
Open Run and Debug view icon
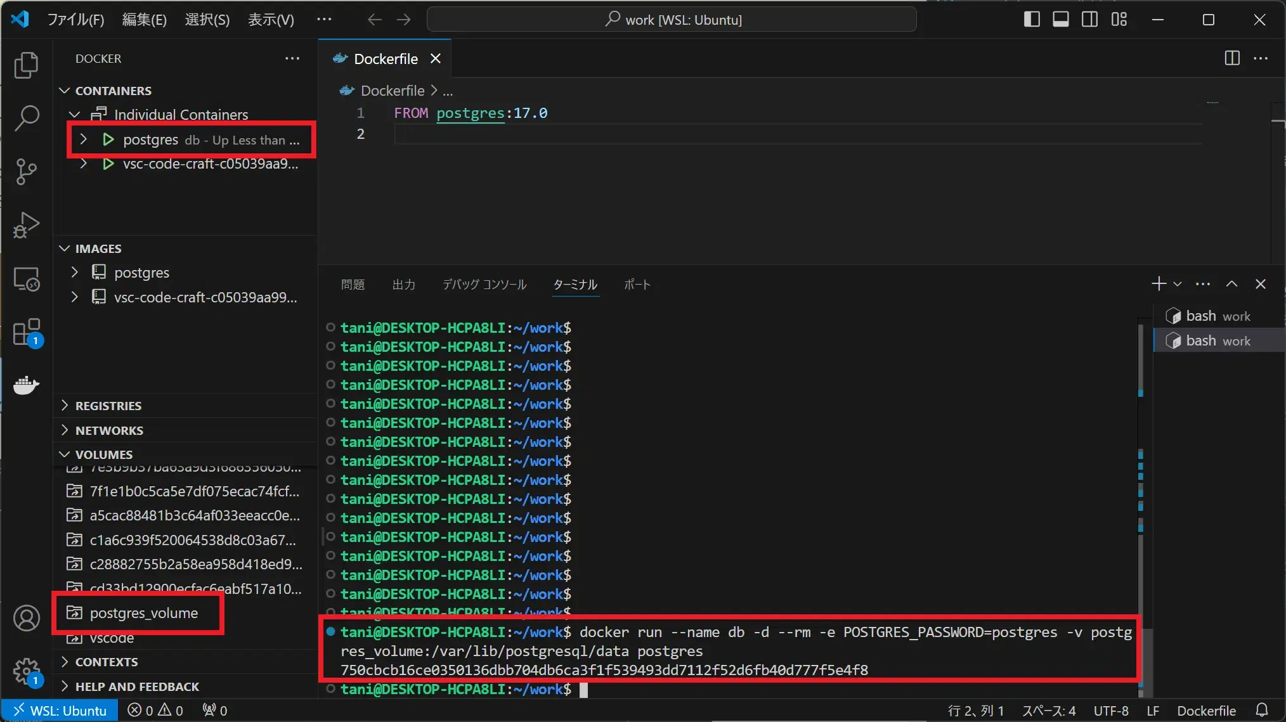tap(26, 224)
